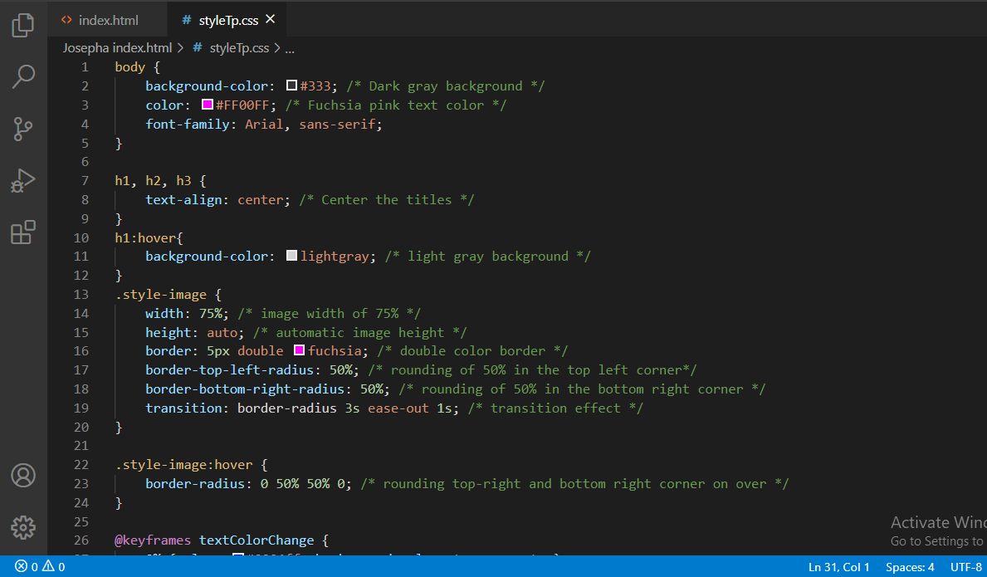Screen dimensions: 987x577
Task: Click 'h1:hover' selector on line 10
Action: 145,237
